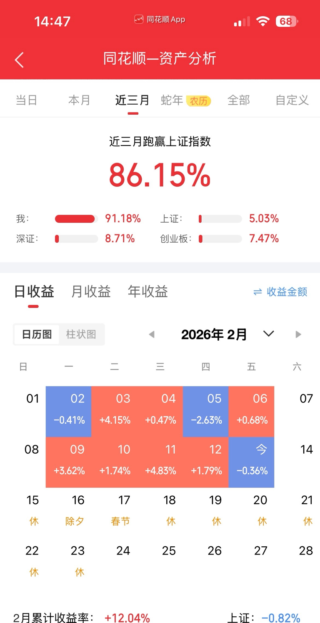Expand the 2026年 2月 month dropdown chevron
Image resolution: width=320 pixels, height=623 pixels.
269,334
